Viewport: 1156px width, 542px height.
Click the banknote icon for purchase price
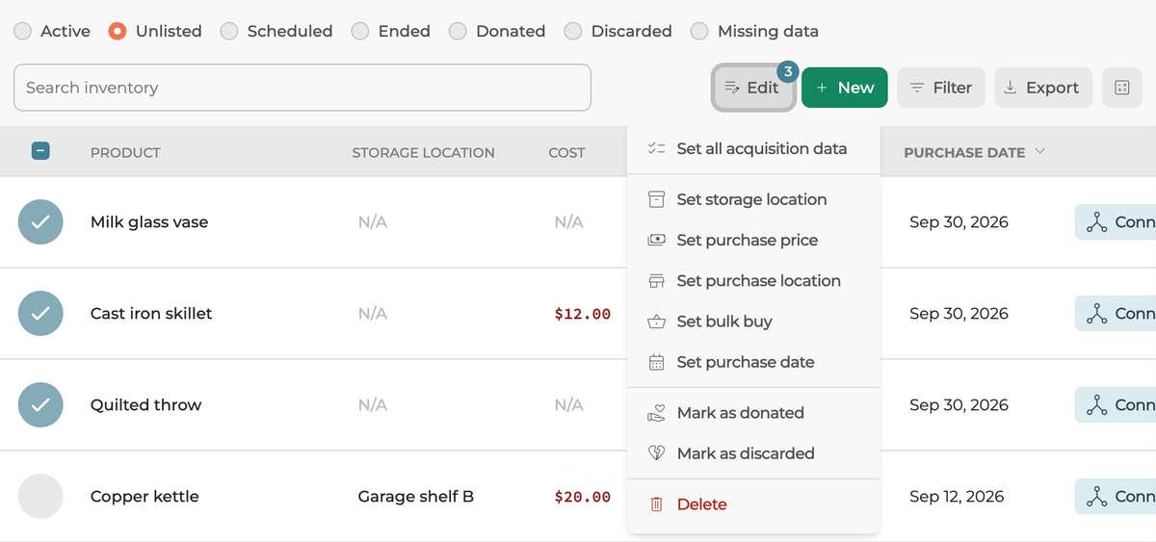tap(657, 240)
